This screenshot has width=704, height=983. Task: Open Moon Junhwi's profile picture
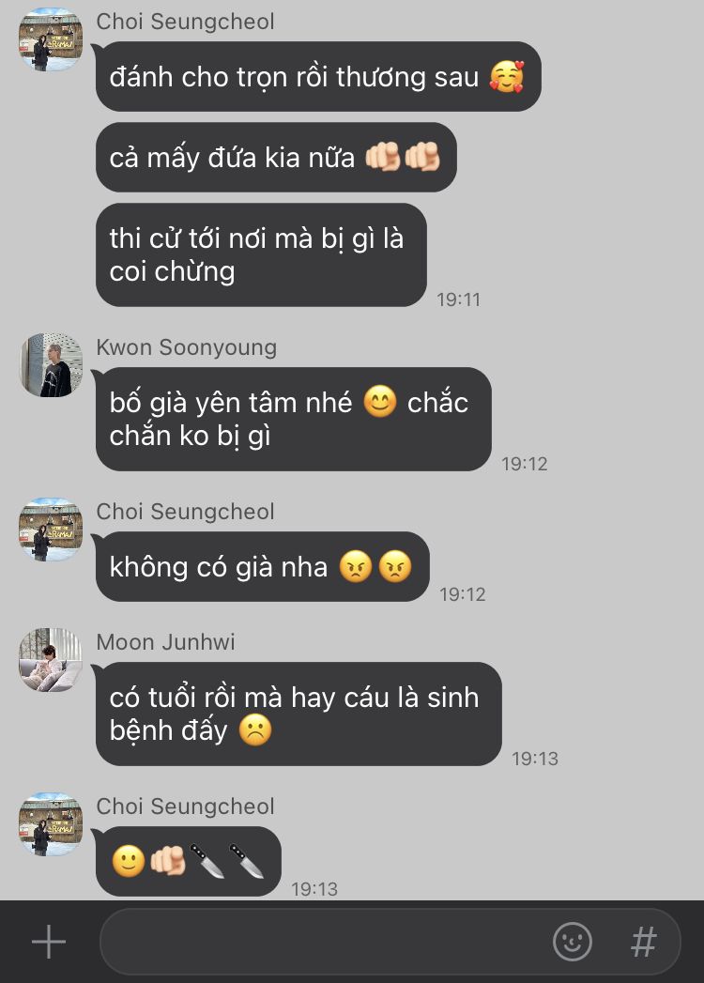[x=51, y=660]
